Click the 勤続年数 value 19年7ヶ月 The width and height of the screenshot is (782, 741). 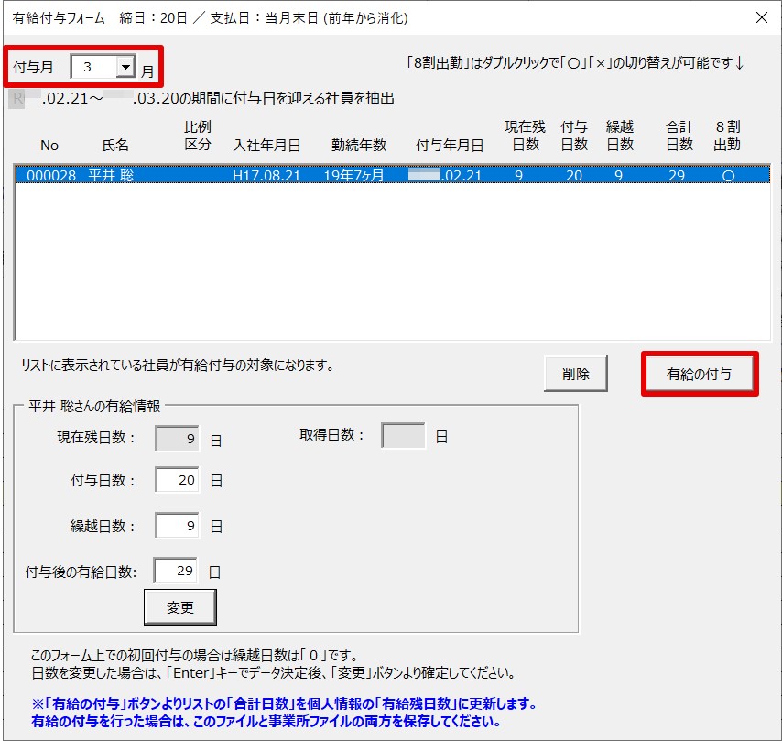pos(354,176)
